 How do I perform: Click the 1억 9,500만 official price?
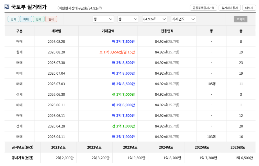tap(136, 158)
